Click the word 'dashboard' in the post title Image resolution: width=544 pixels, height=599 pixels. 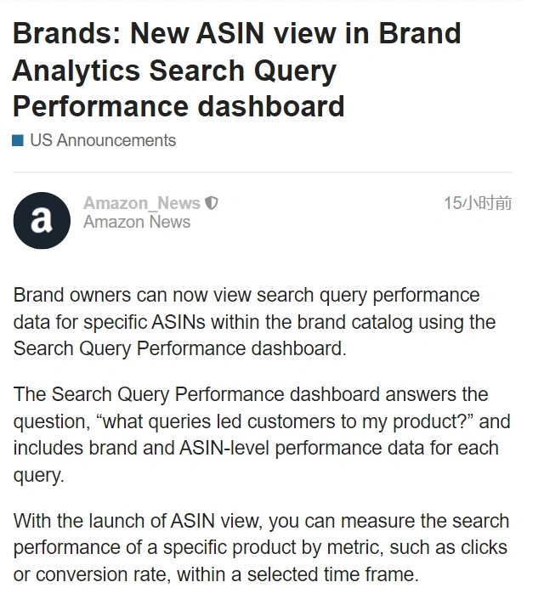pyautogui.click(x=271, y=106)
